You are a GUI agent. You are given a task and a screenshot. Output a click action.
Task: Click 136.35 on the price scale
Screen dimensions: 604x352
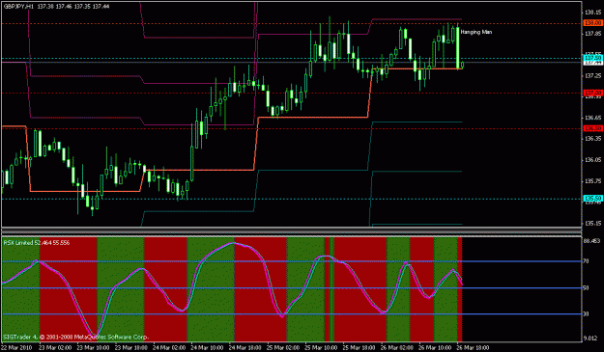click(593, 139)
